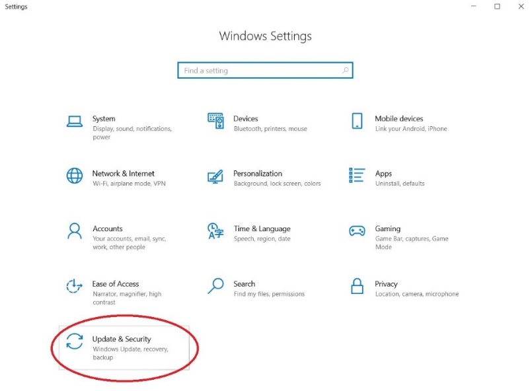Viewport: 530px width, 391px height.
Task: Open Gaming settings title
Action: 388,229
